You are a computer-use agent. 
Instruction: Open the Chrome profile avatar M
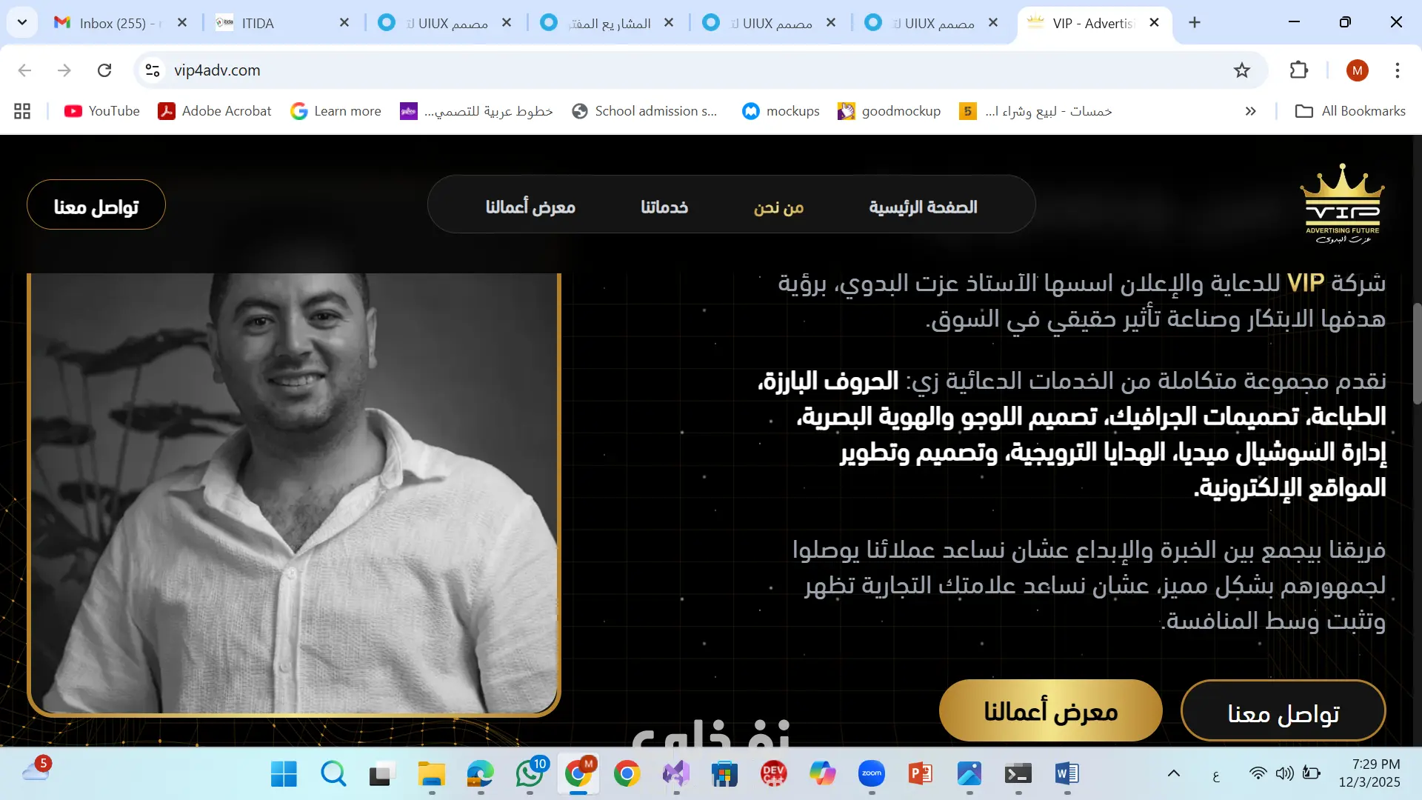click(1357, 70)
